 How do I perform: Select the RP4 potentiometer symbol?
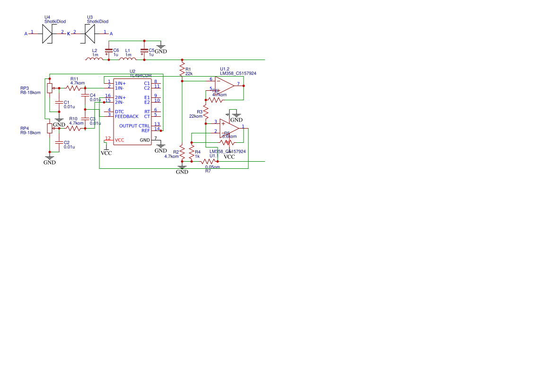[x=50, y=128]
